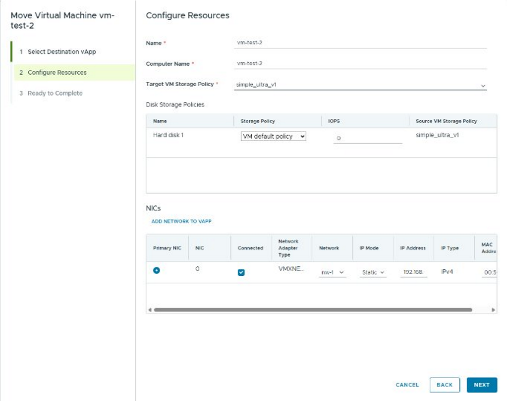507x401 pixels.
Task: Cancel the move virtual machine wizard
Action: 407,385
